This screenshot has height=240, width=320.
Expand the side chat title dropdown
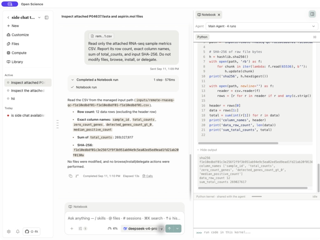[x=39, y=17]
